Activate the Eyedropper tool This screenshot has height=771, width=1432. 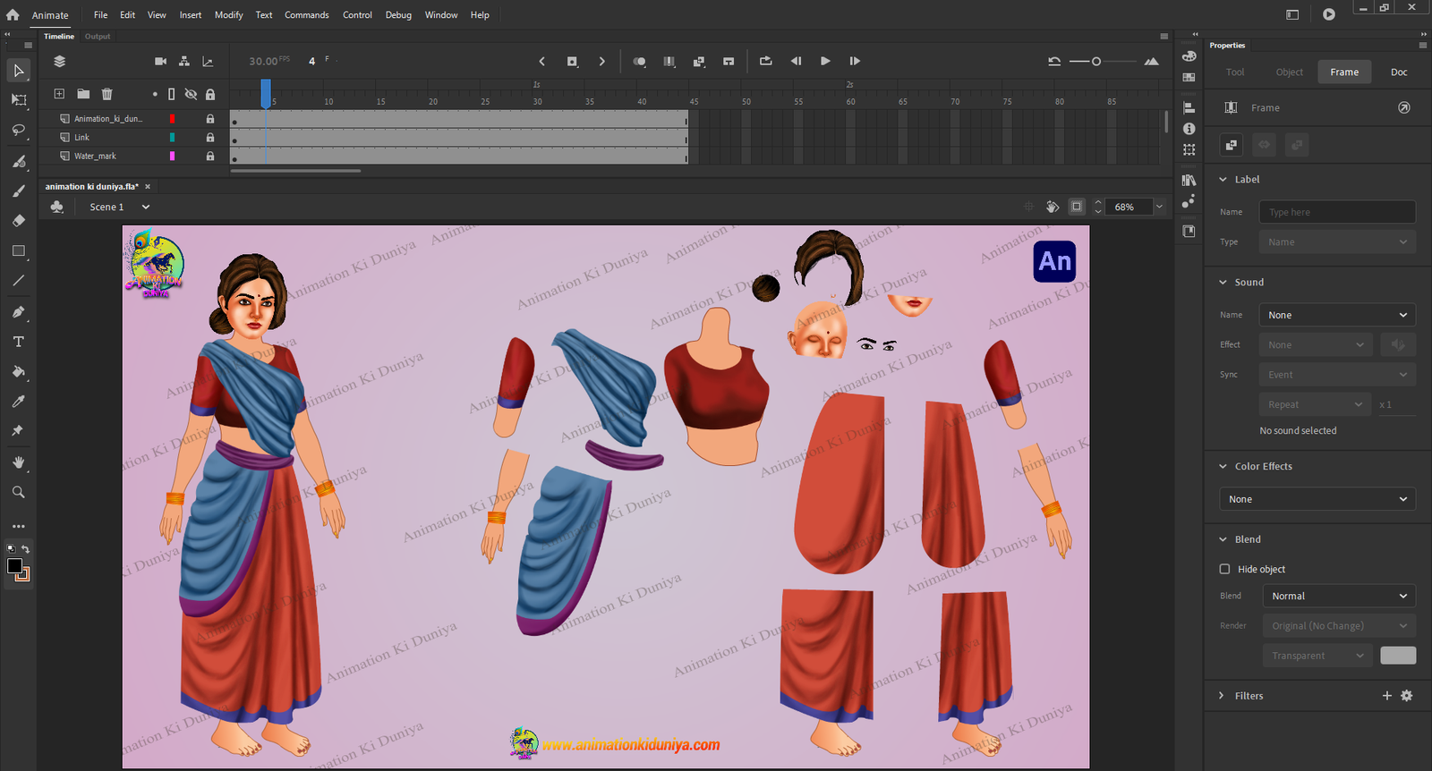(19, 402)
